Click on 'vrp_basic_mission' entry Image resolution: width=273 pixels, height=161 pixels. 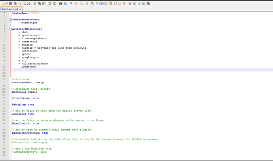[x=35, y=64]
